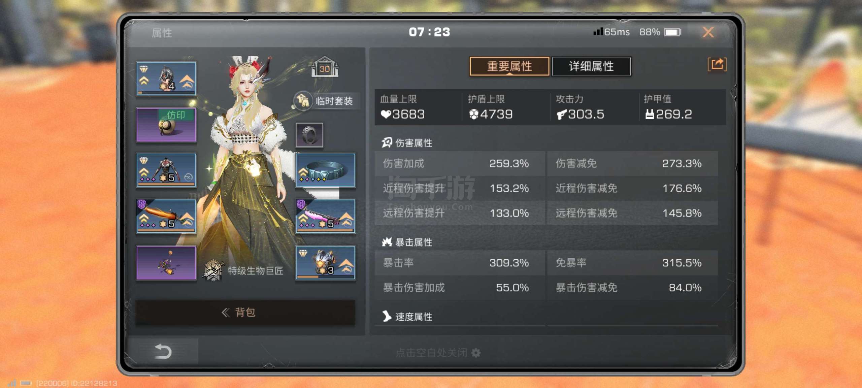This screenshot has width=862, height=388.
Task: Open the pink rifle weapon slot
Action: point(326,216)
